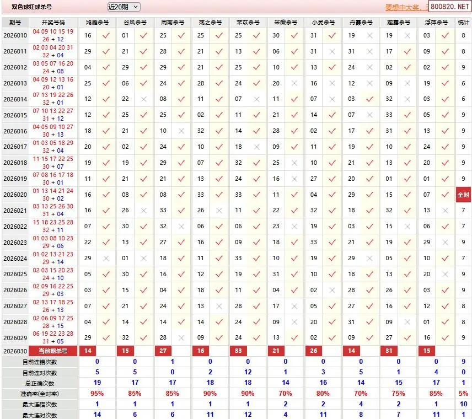Image resolution: width=472 pixels, height=419 pixels.
Task: Click checkmark icon for 鸿雁杀号 in row 2026010
Action: pos(106,35)
